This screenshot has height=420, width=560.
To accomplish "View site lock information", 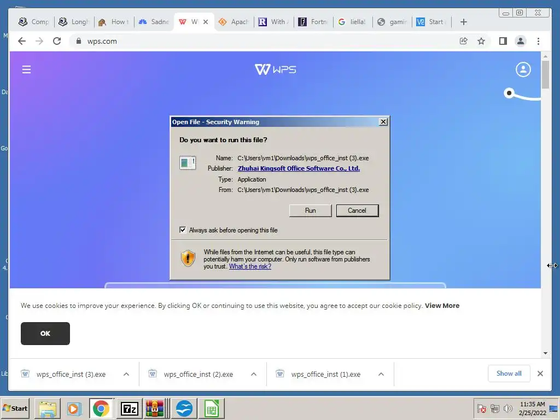I will coord(79,41).
